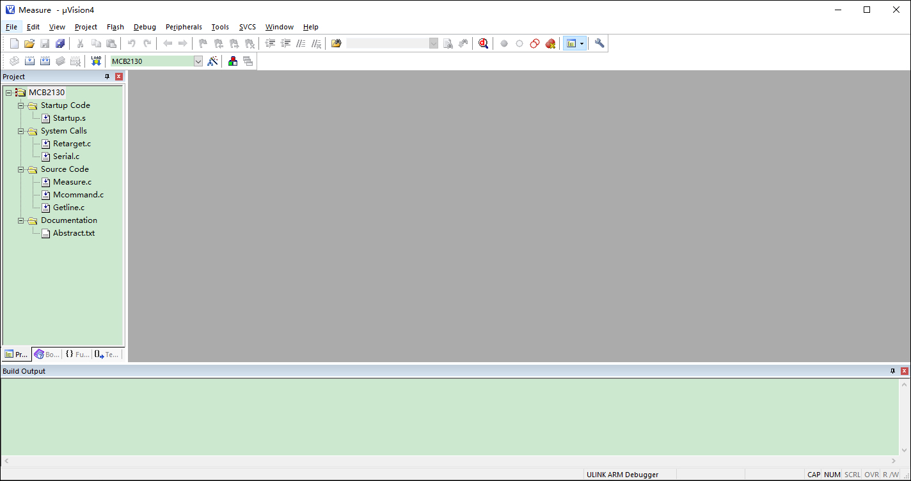Click the Paste clipboard icon

coord(111,43)
